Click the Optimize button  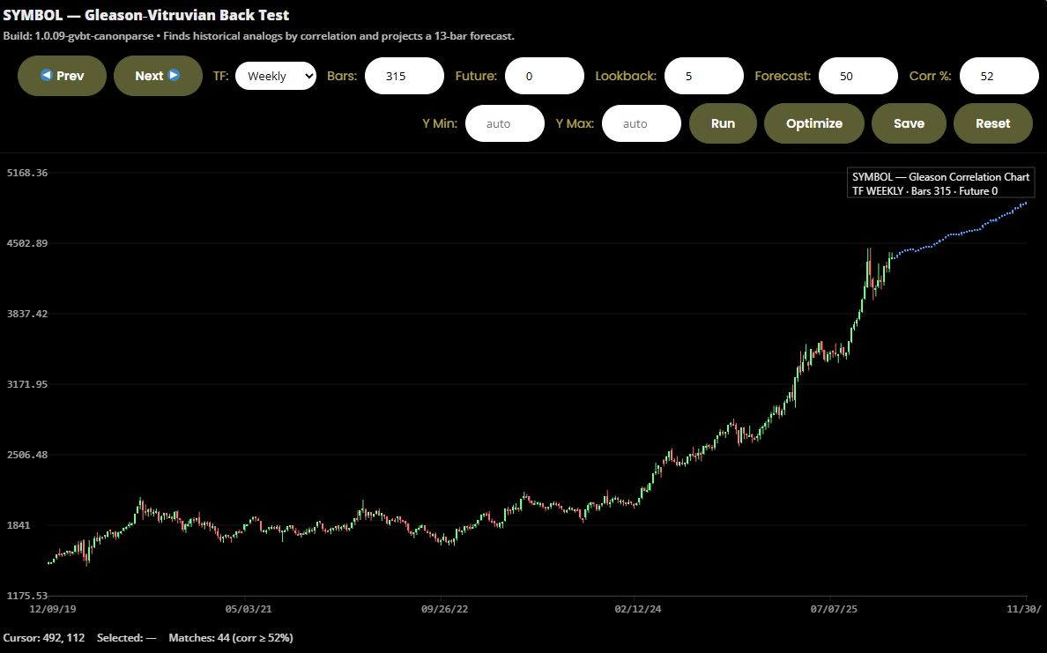(x=813, y=123)
